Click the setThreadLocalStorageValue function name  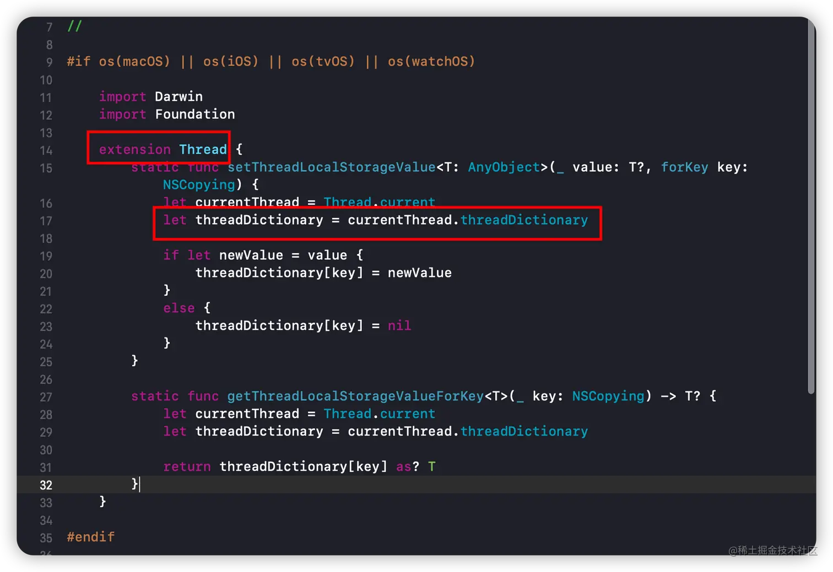point(332,167)
